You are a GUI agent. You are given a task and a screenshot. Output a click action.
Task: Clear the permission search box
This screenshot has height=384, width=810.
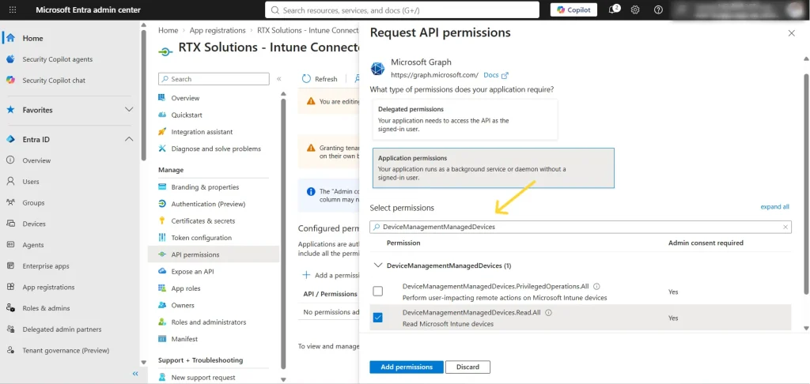click(x=785, y=227)
